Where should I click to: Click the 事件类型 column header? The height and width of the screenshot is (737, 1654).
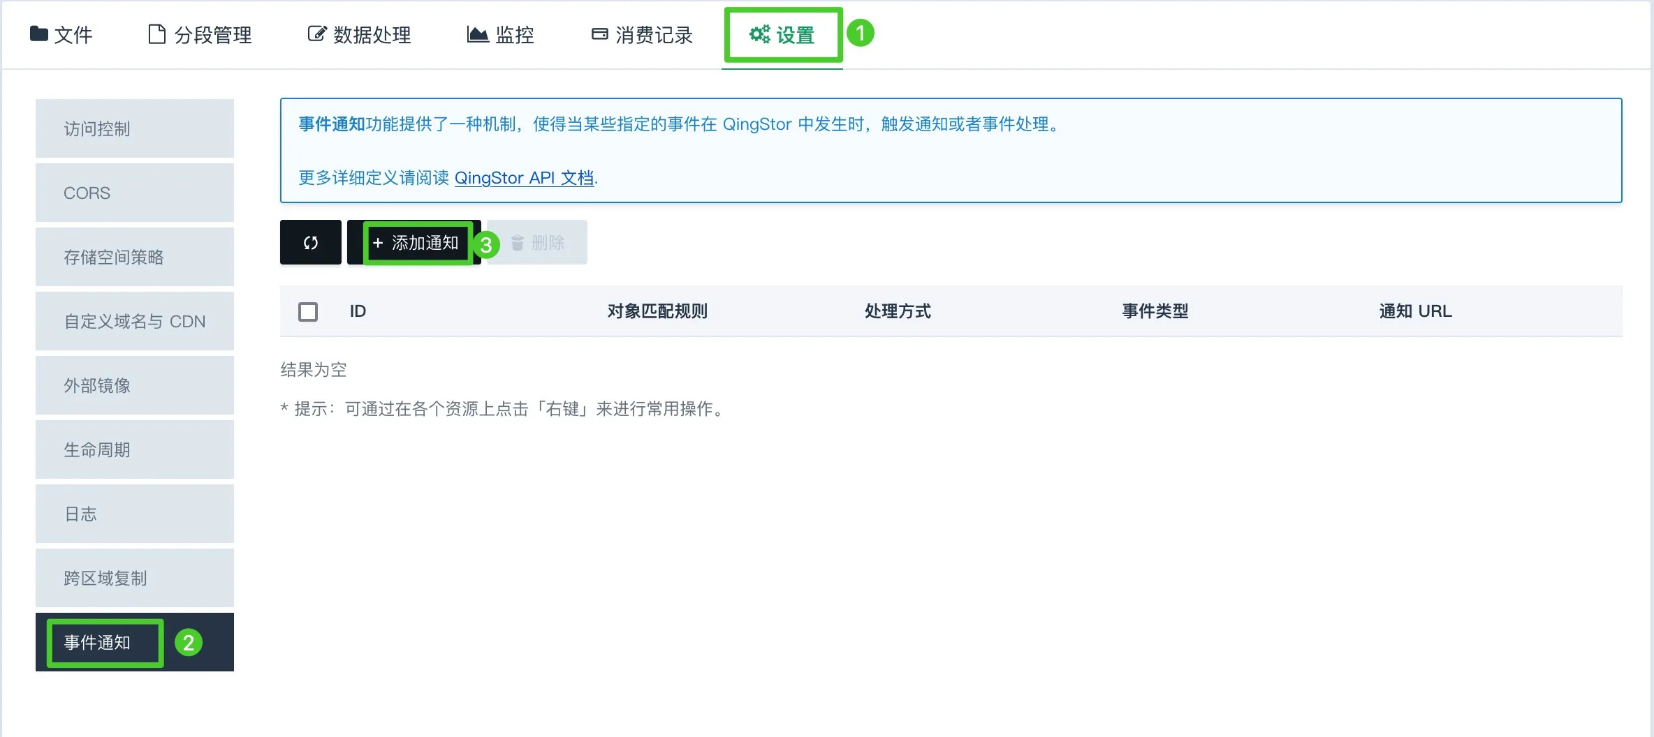coord(1155,311)
